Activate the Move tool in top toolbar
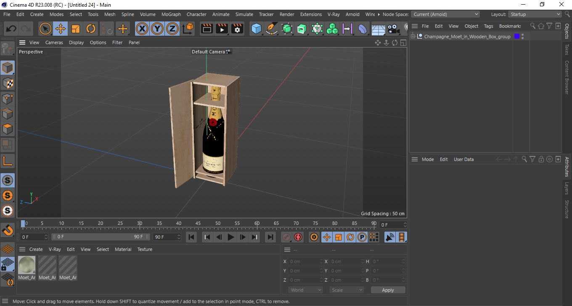 coord(60,29)
